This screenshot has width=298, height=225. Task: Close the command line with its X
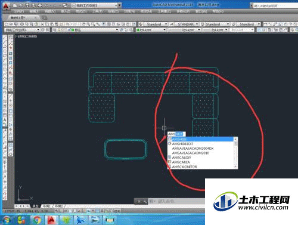(x=139, y=201)
